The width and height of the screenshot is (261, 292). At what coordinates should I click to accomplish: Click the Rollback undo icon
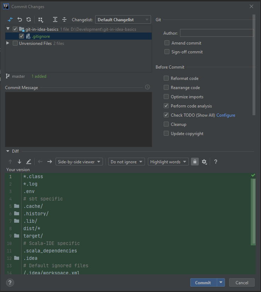19,19
